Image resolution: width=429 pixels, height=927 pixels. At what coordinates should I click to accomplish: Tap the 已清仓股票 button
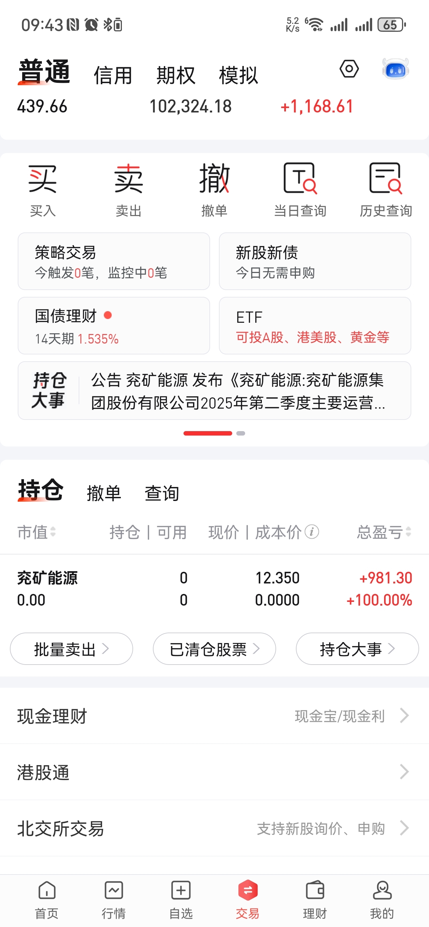pos(214,649)
